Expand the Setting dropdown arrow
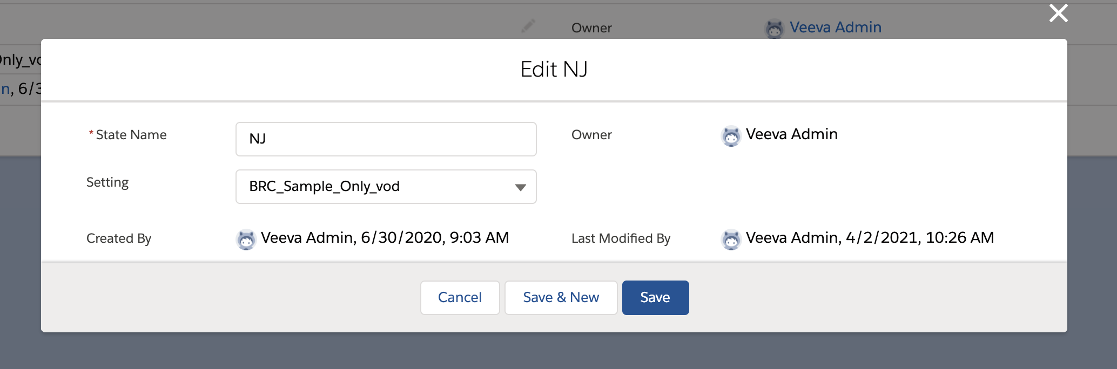 click(520, 187)
